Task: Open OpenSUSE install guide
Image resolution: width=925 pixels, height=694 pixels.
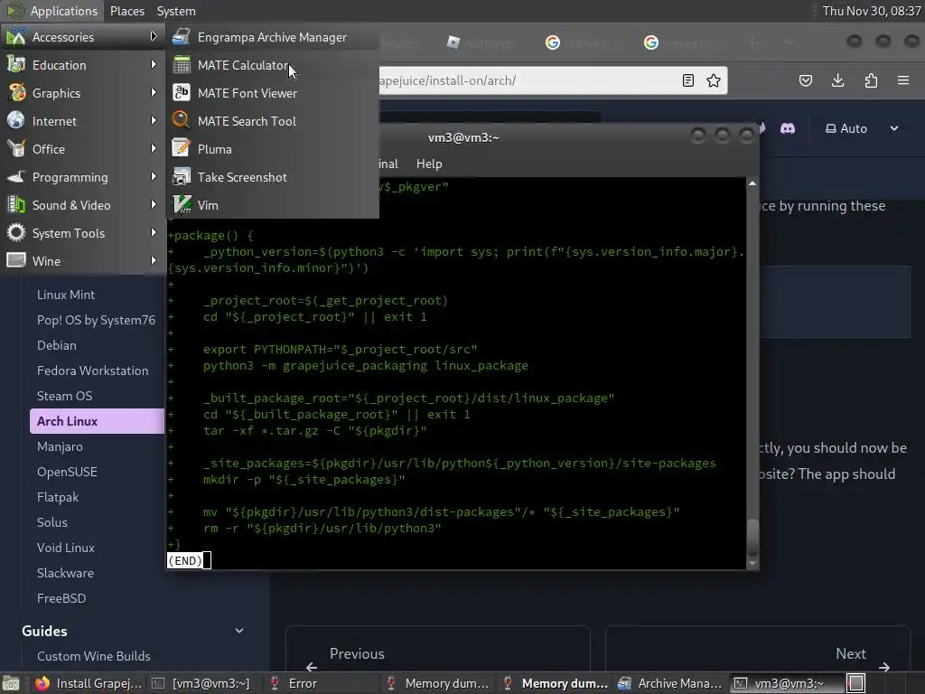Action: point(67,472)
